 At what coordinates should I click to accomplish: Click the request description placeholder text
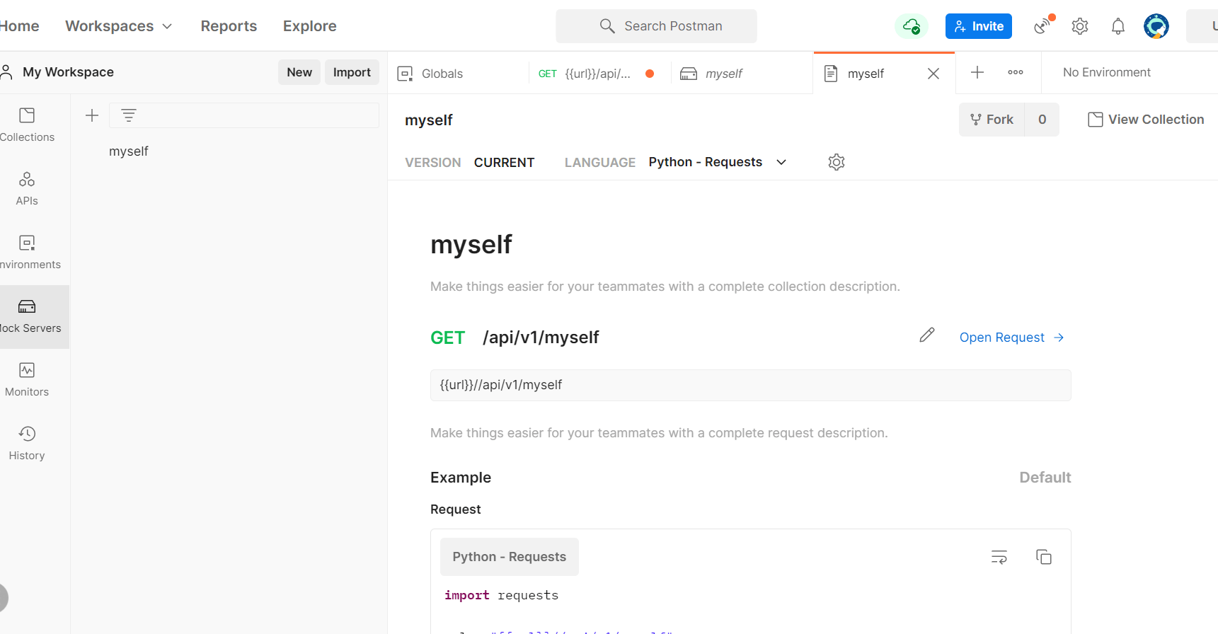point(659,433)
